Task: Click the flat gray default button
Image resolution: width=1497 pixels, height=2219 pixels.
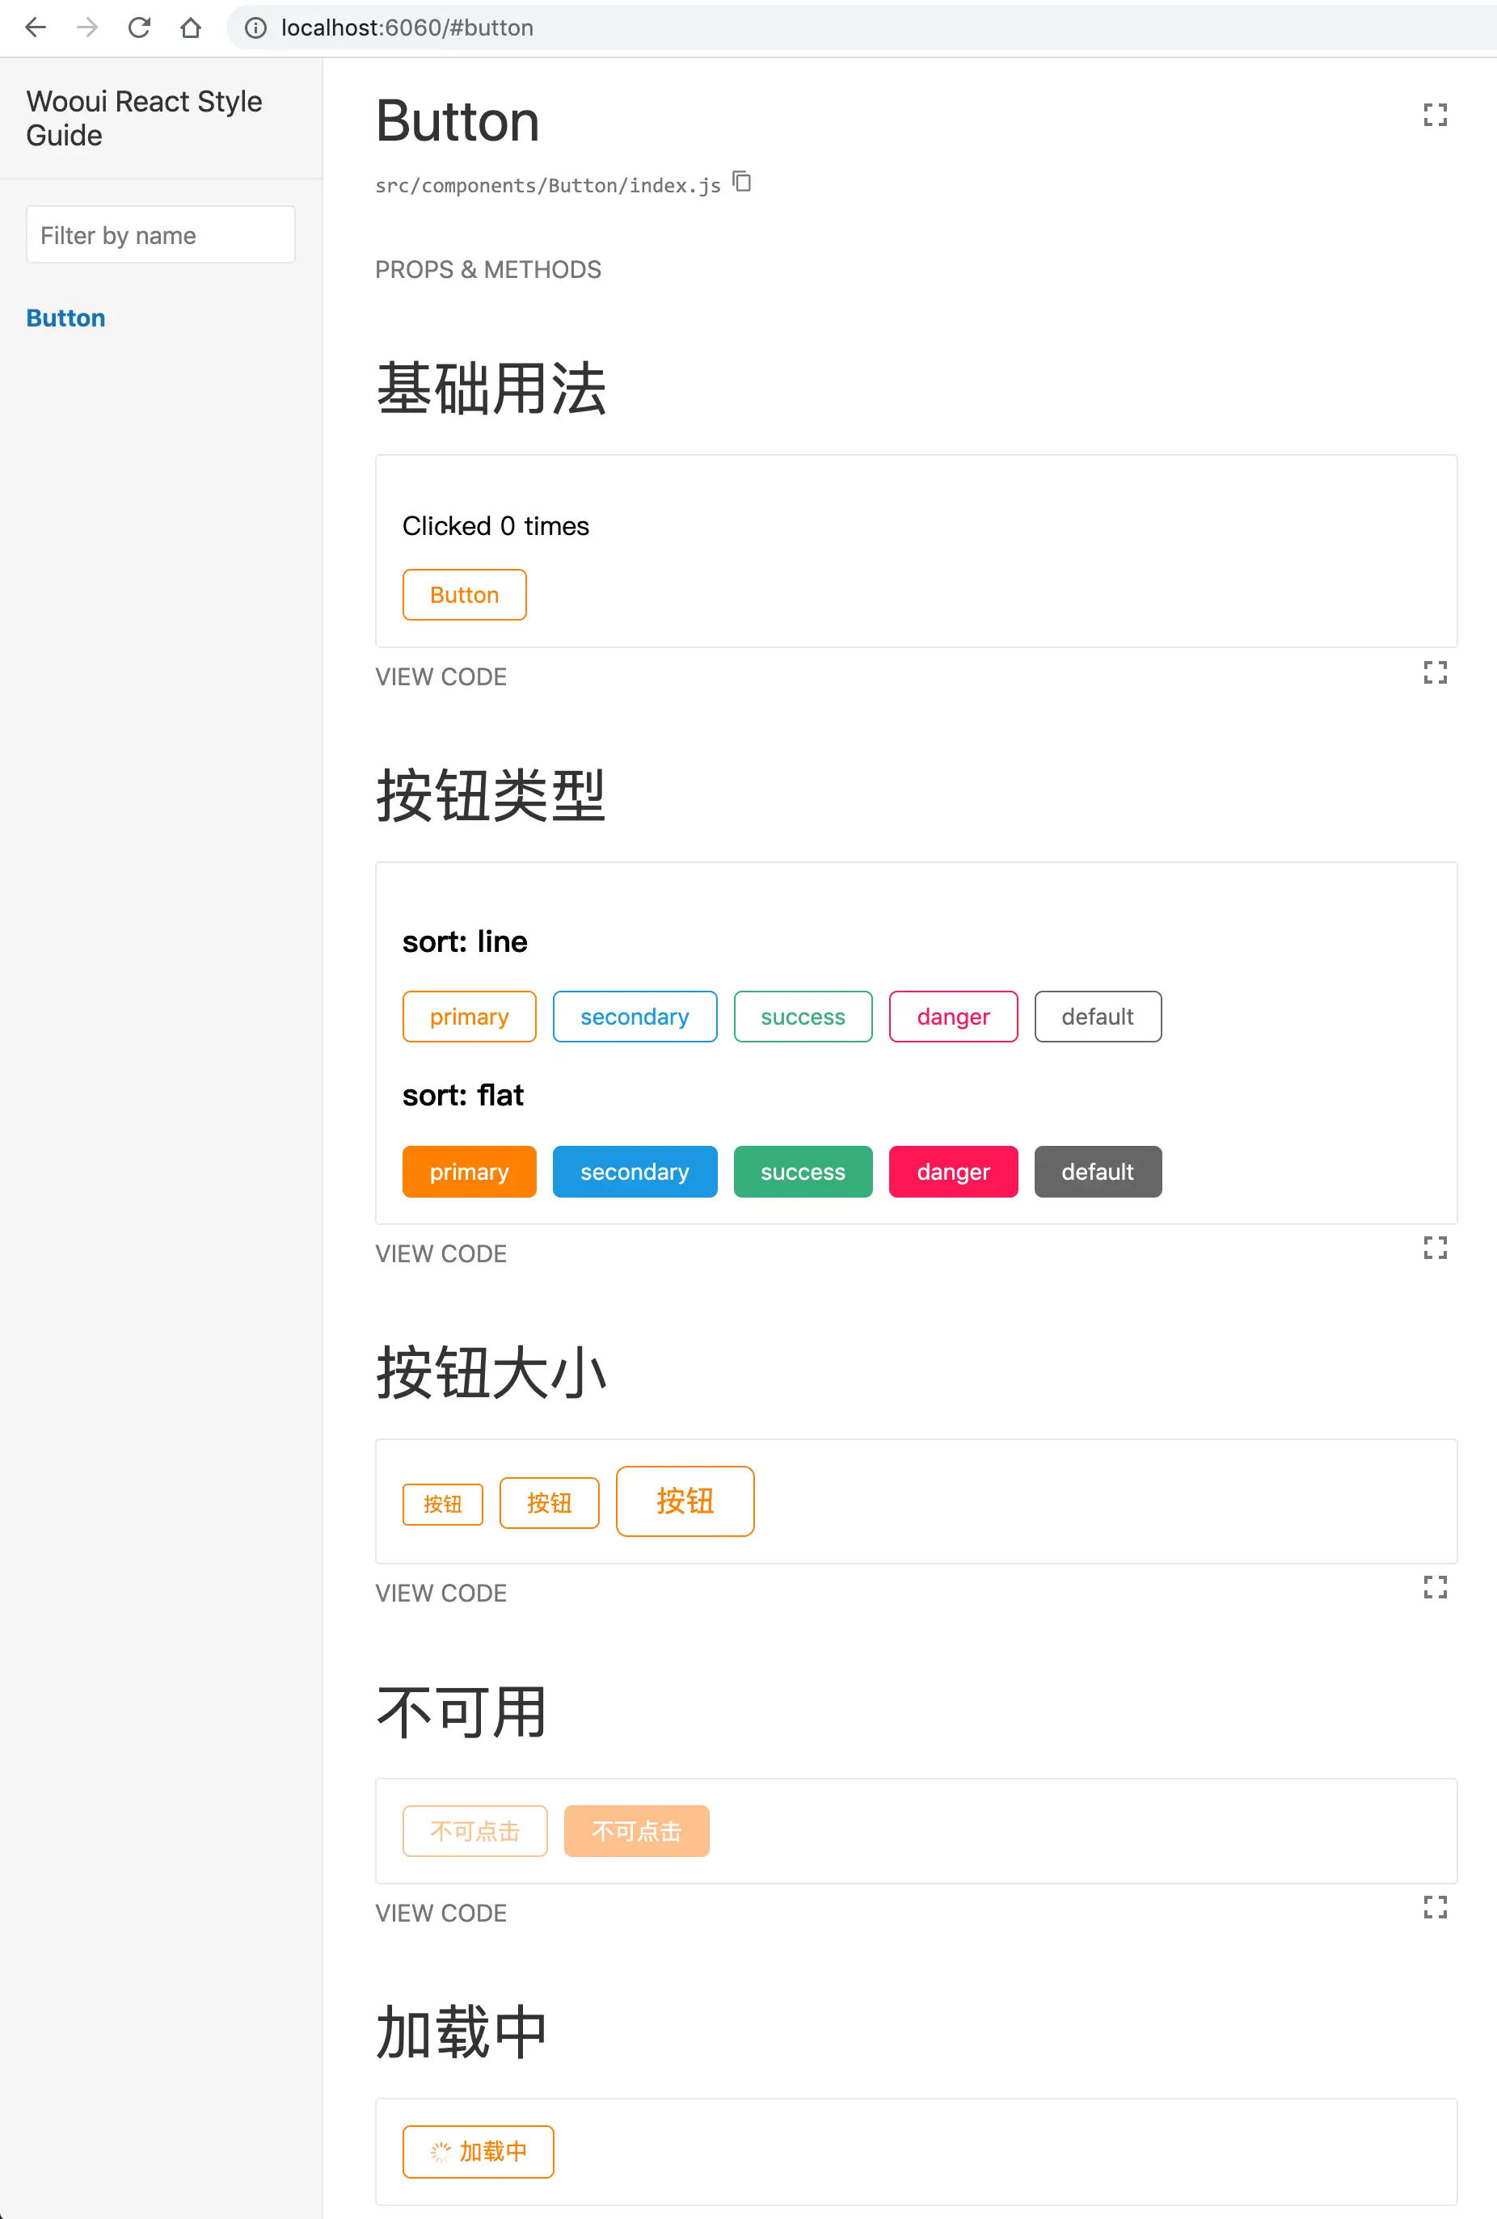Action: 1098,1171
